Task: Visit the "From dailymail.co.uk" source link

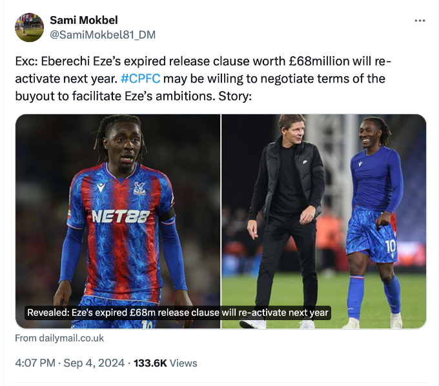Action: 59,338
